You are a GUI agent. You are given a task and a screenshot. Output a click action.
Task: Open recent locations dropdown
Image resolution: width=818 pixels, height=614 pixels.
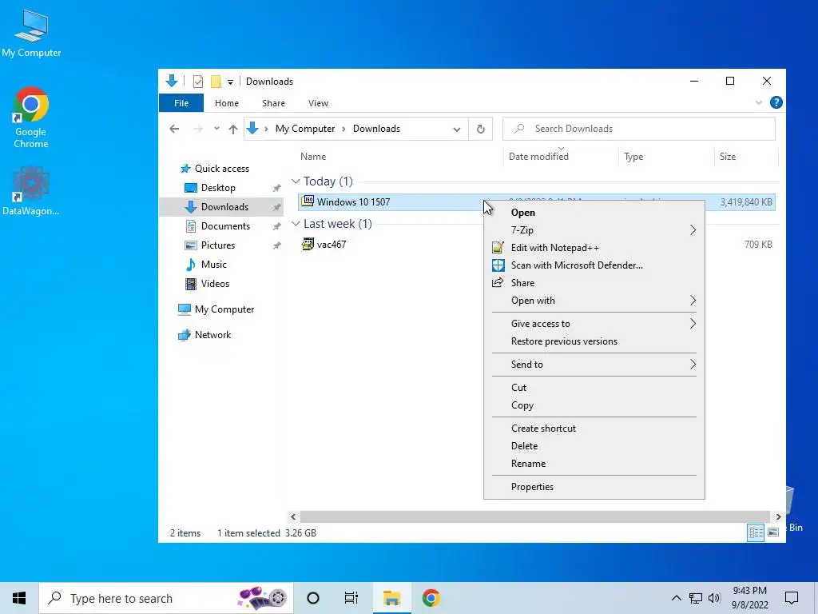coord(216,129)
